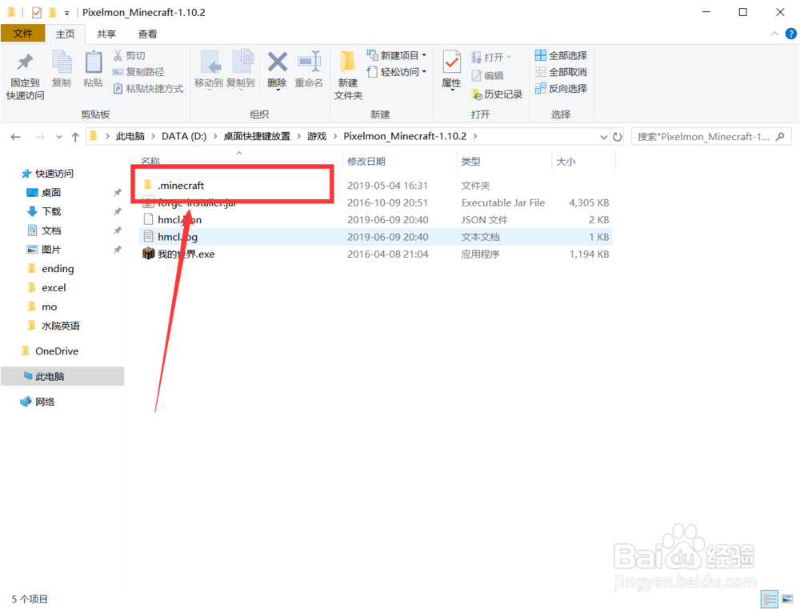Sort by the 类型 column header

471,162
